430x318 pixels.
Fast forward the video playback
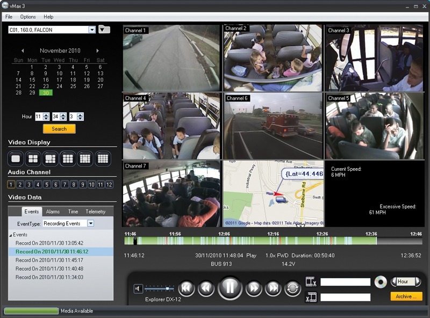(x=254, y=288)
